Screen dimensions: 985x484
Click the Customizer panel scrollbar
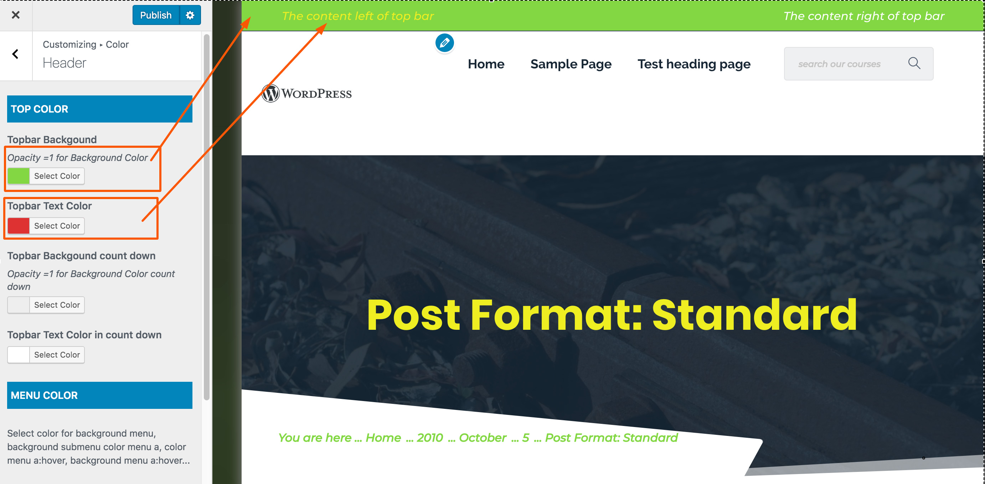point(206,217)
